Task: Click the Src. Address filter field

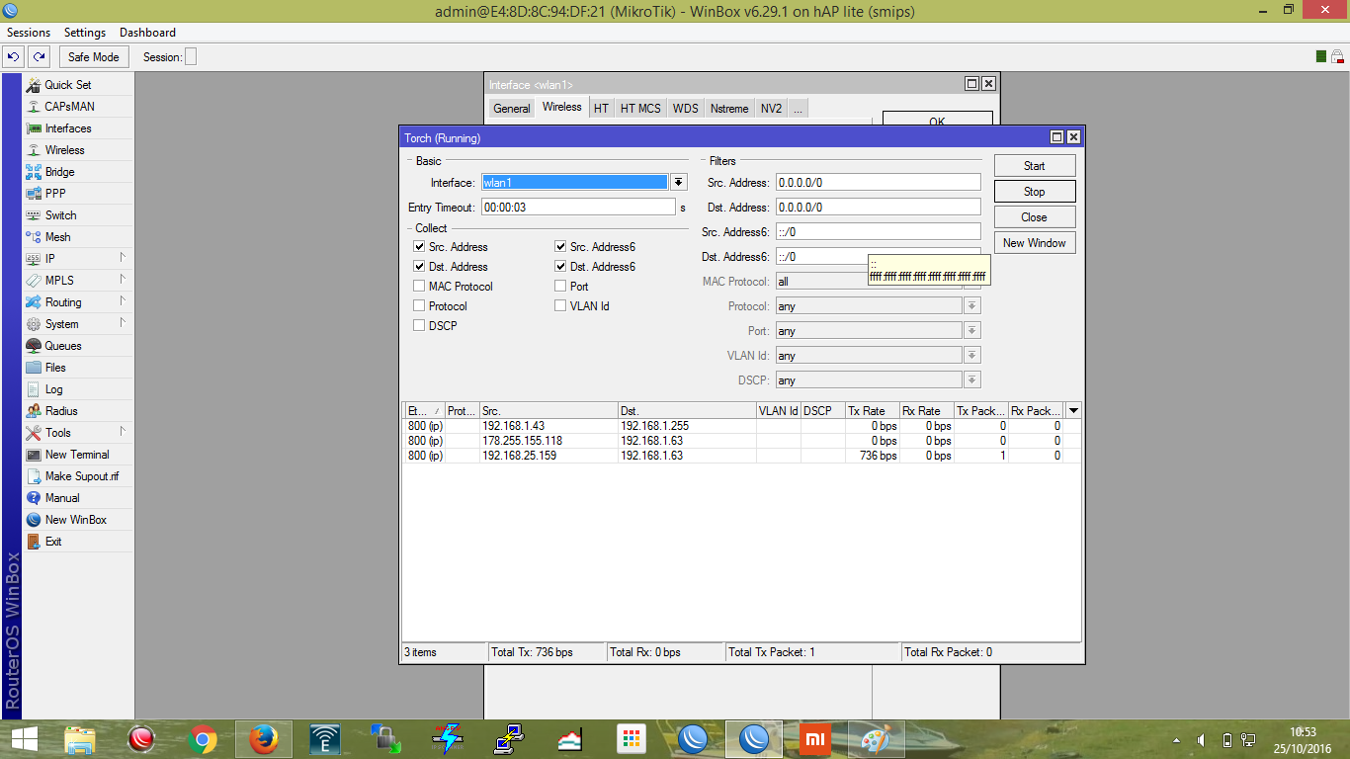Action: coord(878,183)
